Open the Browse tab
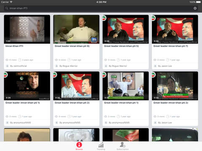Viewport: 202px width, 151px height. (79, 146)
